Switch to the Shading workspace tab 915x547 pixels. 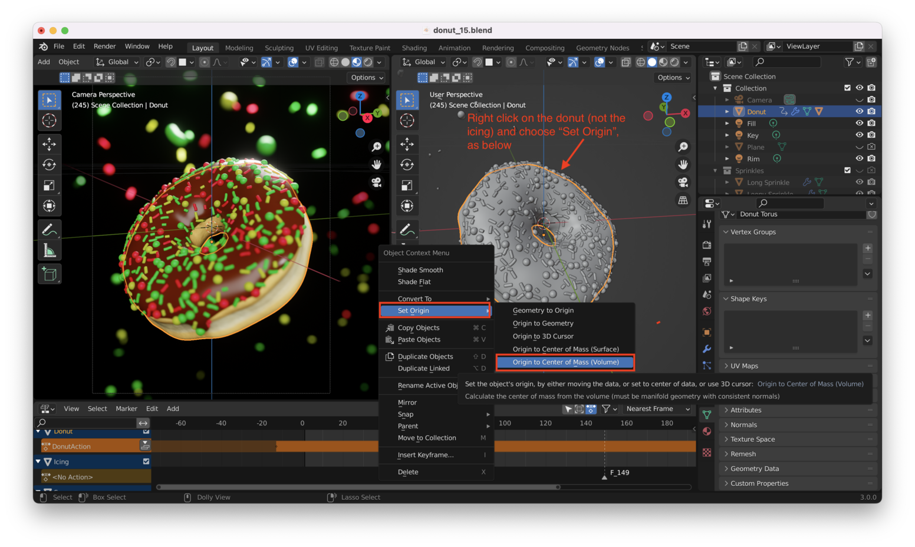(414, 48)
